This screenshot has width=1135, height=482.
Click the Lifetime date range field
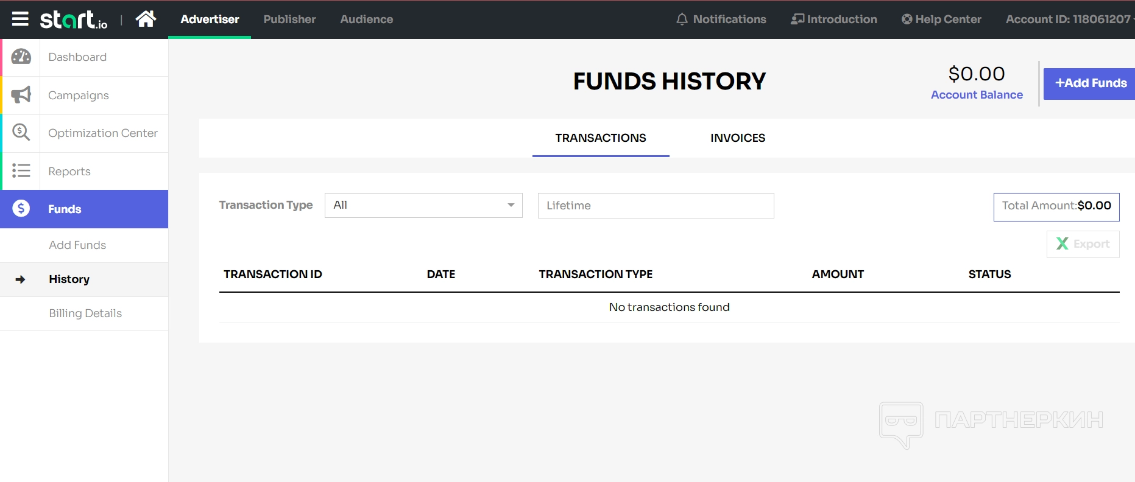(656, 206)
